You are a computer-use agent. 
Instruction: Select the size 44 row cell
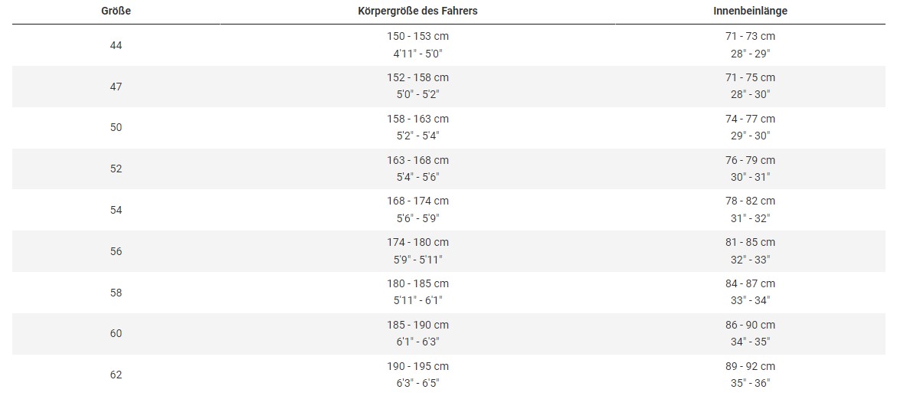(116, 45)
